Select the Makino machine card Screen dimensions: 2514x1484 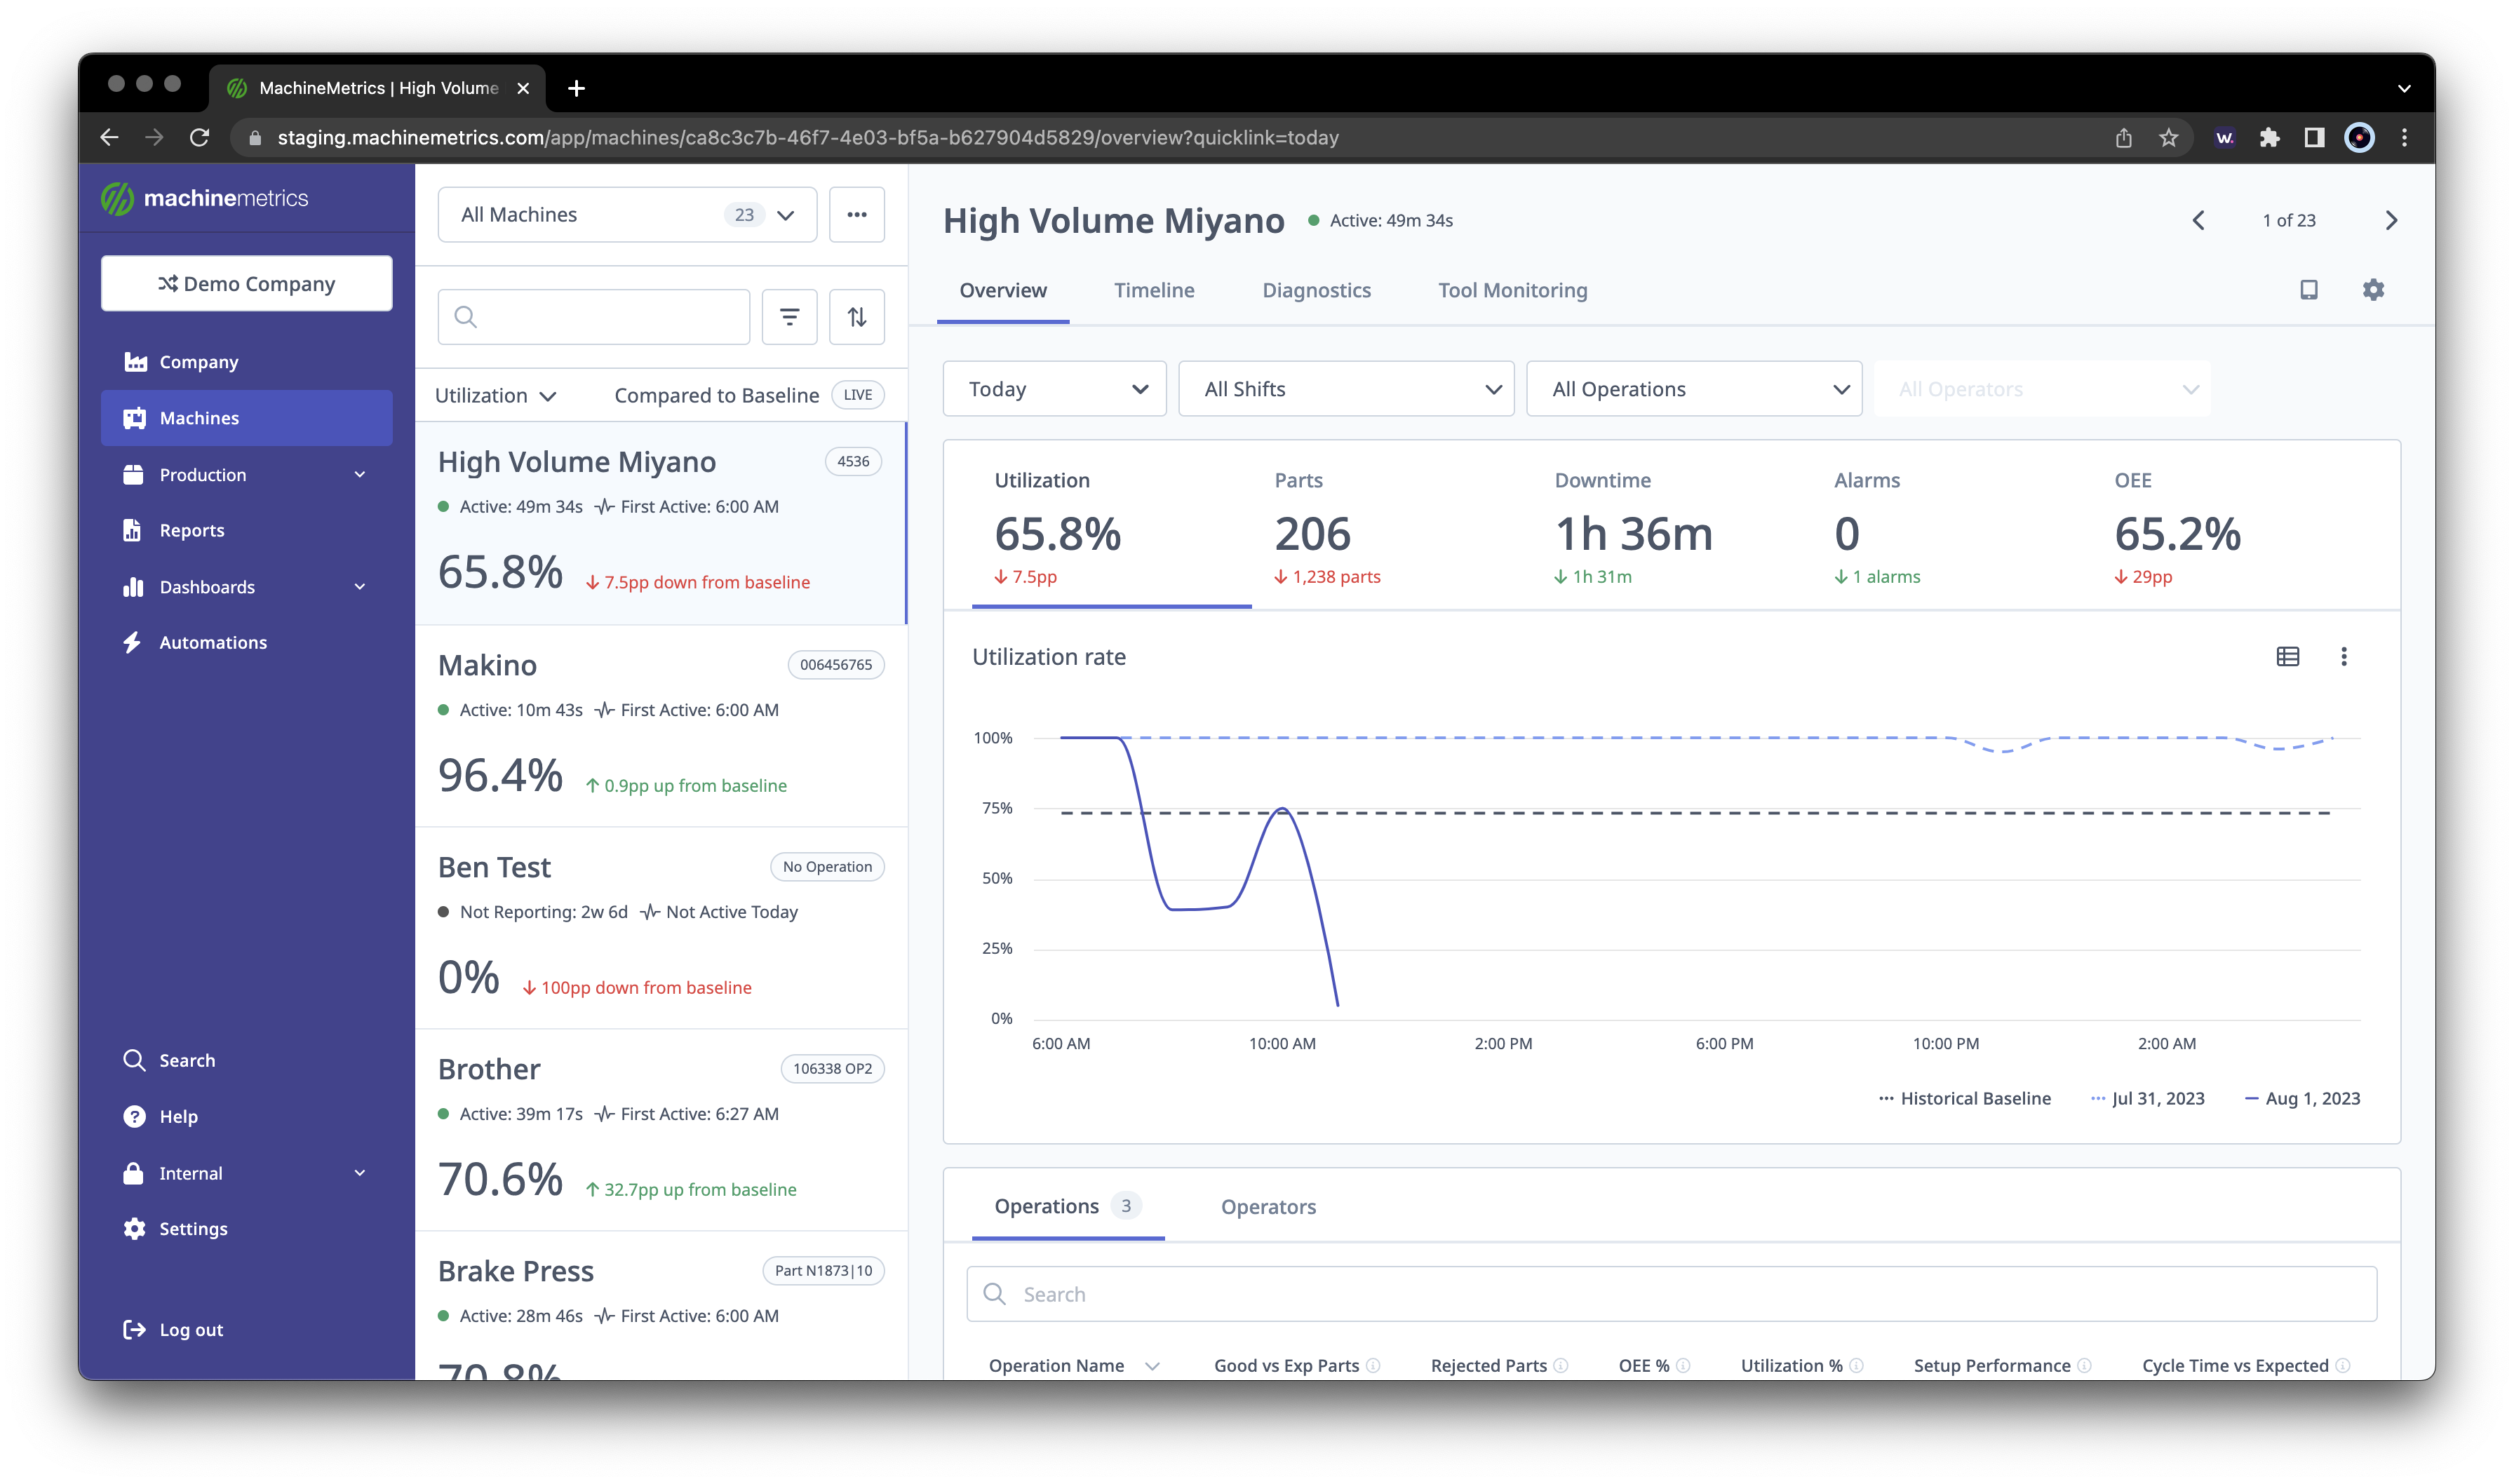point(661,727)
